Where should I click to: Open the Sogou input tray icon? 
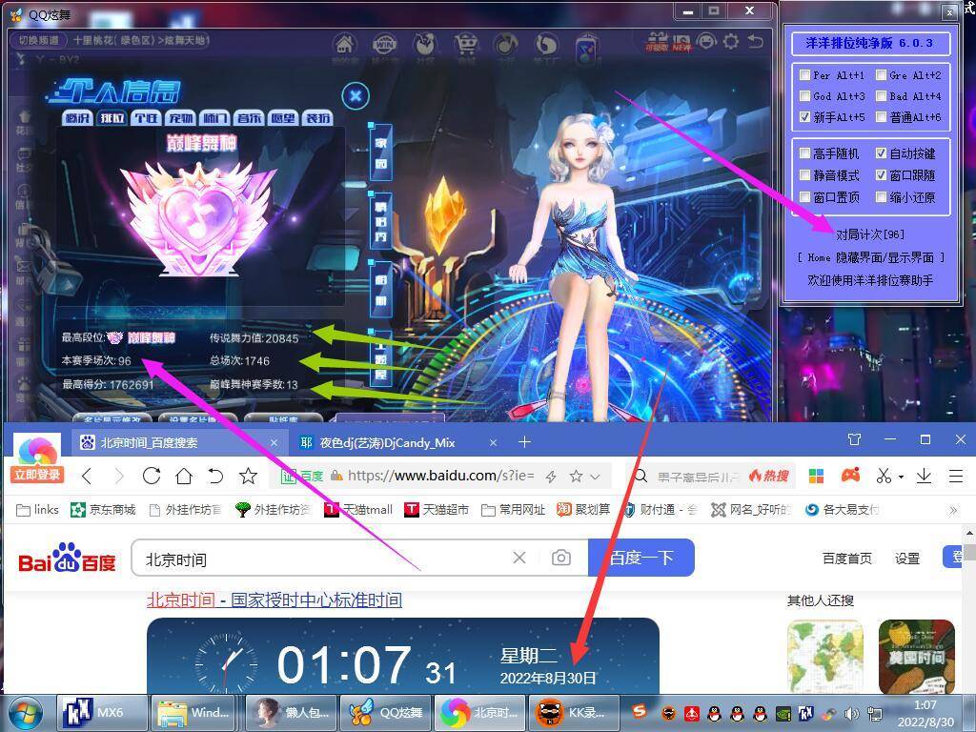[x=640, y=711]
